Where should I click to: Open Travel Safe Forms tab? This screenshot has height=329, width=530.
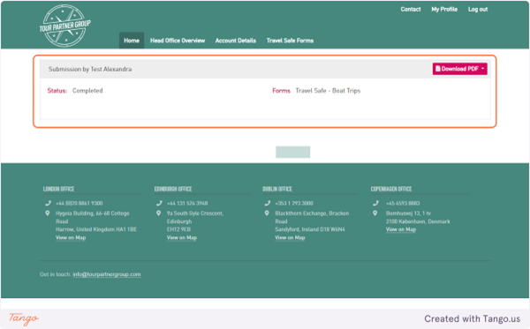(x=290, y=41)
